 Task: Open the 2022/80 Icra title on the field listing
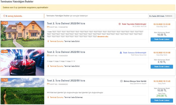point(66,81)
